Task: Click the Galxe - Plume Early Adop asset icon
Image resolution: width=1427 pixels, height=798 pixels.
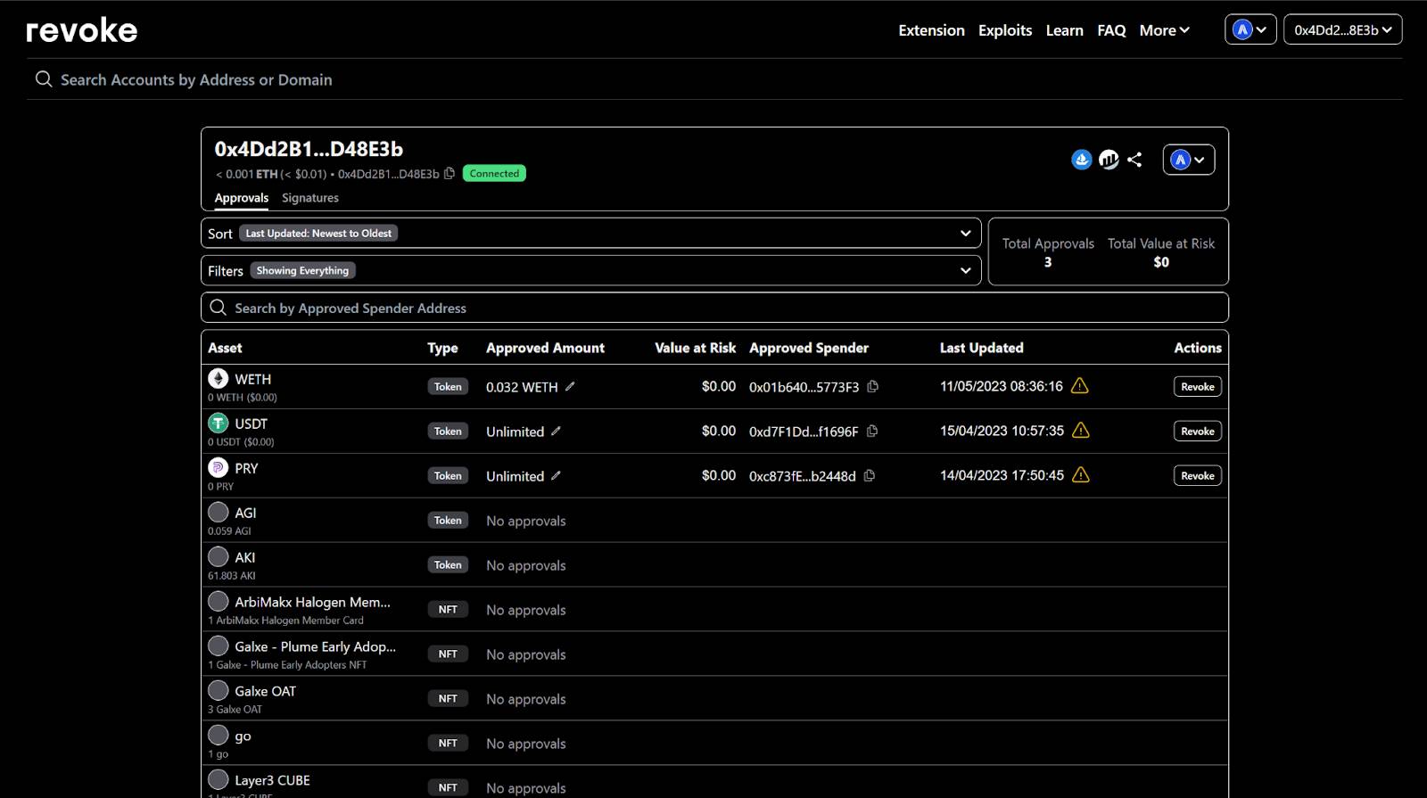Action: (x=219, y=646)
